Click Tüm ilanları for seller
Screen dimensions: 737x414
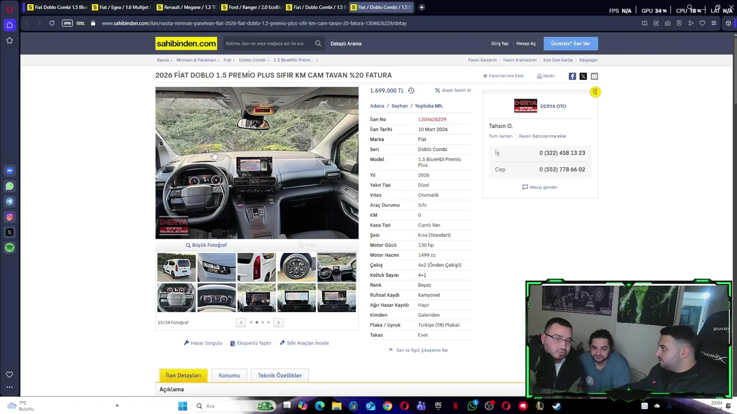pos(500,136)
